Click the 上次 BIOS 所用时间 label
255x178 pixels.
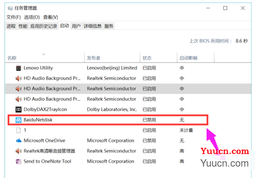pos(211,41)
